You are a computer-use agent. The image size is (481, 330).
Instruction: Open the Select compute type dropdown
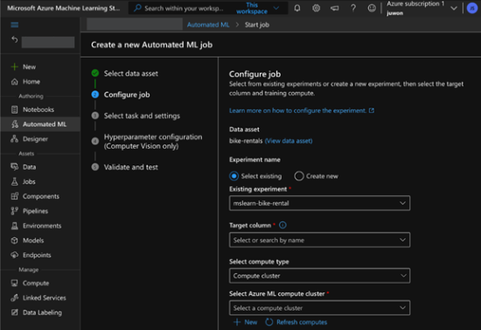coord(319,276)
